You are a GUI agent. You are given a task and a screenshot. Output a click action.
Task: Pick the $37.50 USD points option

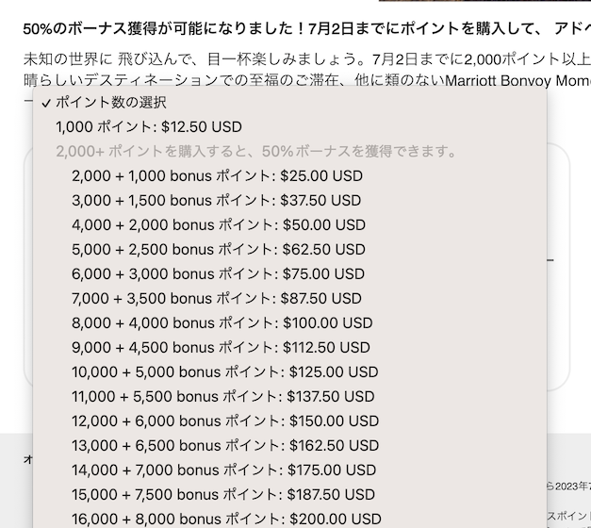tap(289, 201)
